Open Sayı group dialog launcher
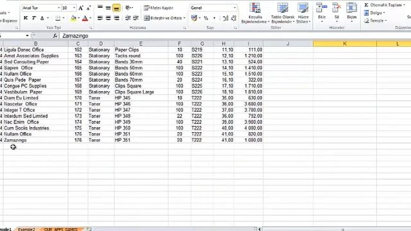Screen dimensions: 411x231 pos(236,28)
